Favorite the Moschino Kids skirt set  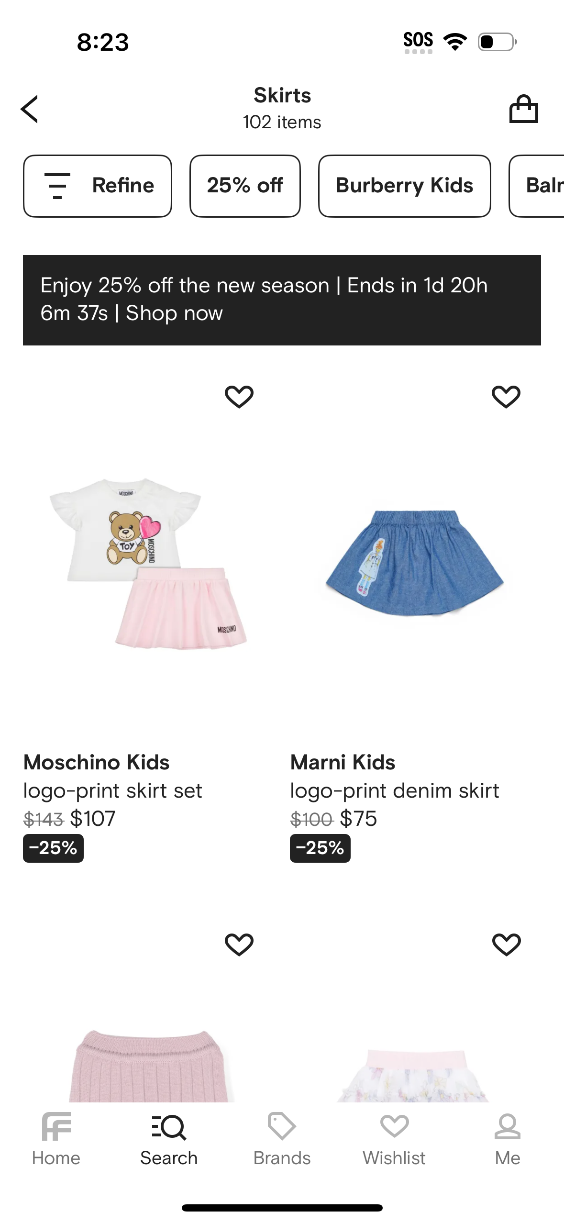[x=239, y=397]
